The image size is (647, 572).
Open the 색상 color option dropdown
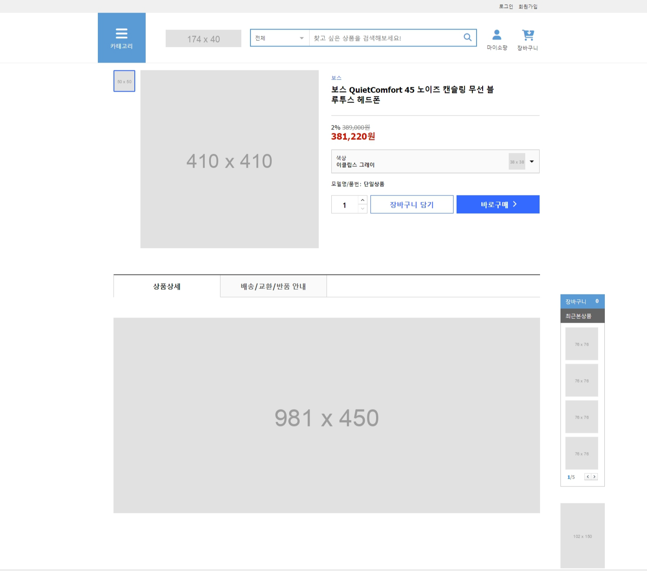tap(435, 162)
